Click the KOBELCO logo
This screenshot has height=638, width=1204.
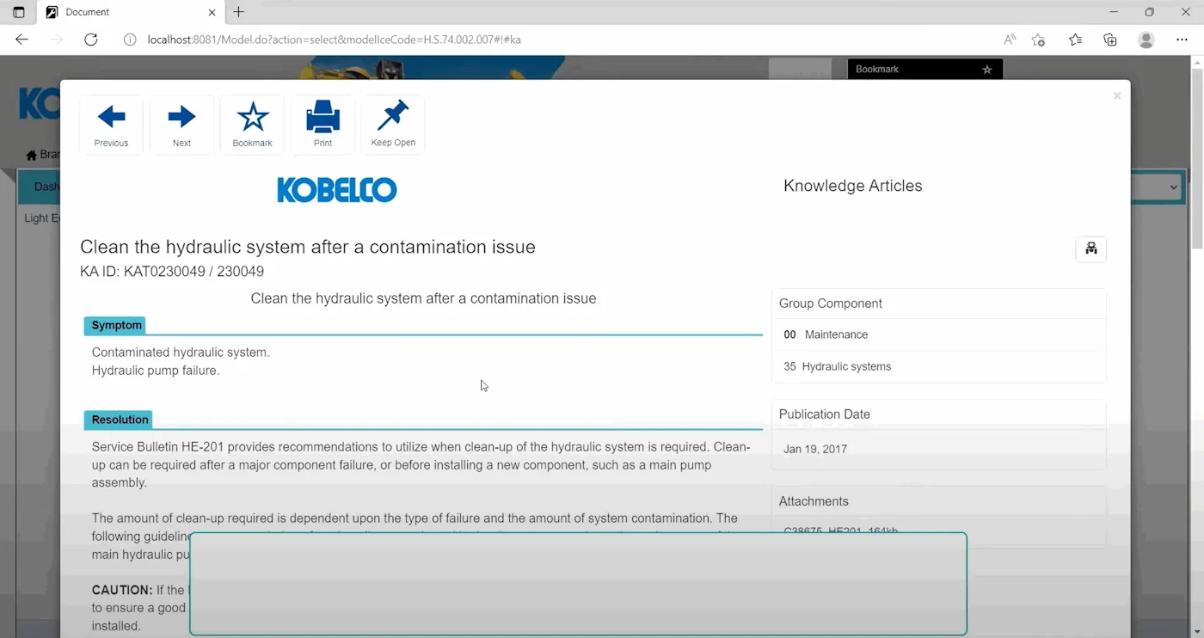(x=337, y=190)
